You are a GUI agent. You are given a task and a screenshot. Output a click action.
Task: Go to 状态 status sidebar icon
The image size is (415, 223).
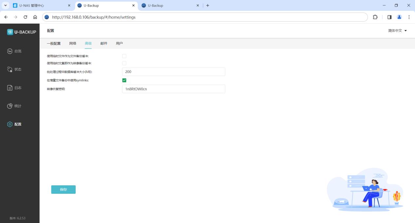(10, 70)
